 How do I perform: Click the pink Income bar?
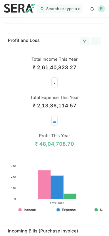pyautogui.click(x=44, y=184)
